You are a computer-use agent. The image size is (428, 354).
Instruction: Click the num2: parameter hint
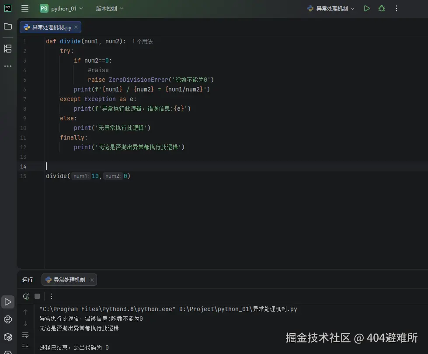[x=113, y=176]
